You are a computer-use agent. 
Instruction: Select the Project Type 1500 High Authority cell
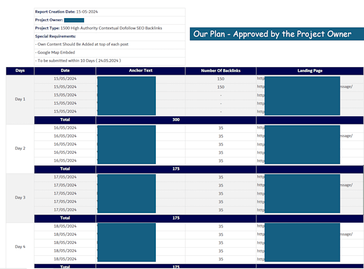coord(110,28)
